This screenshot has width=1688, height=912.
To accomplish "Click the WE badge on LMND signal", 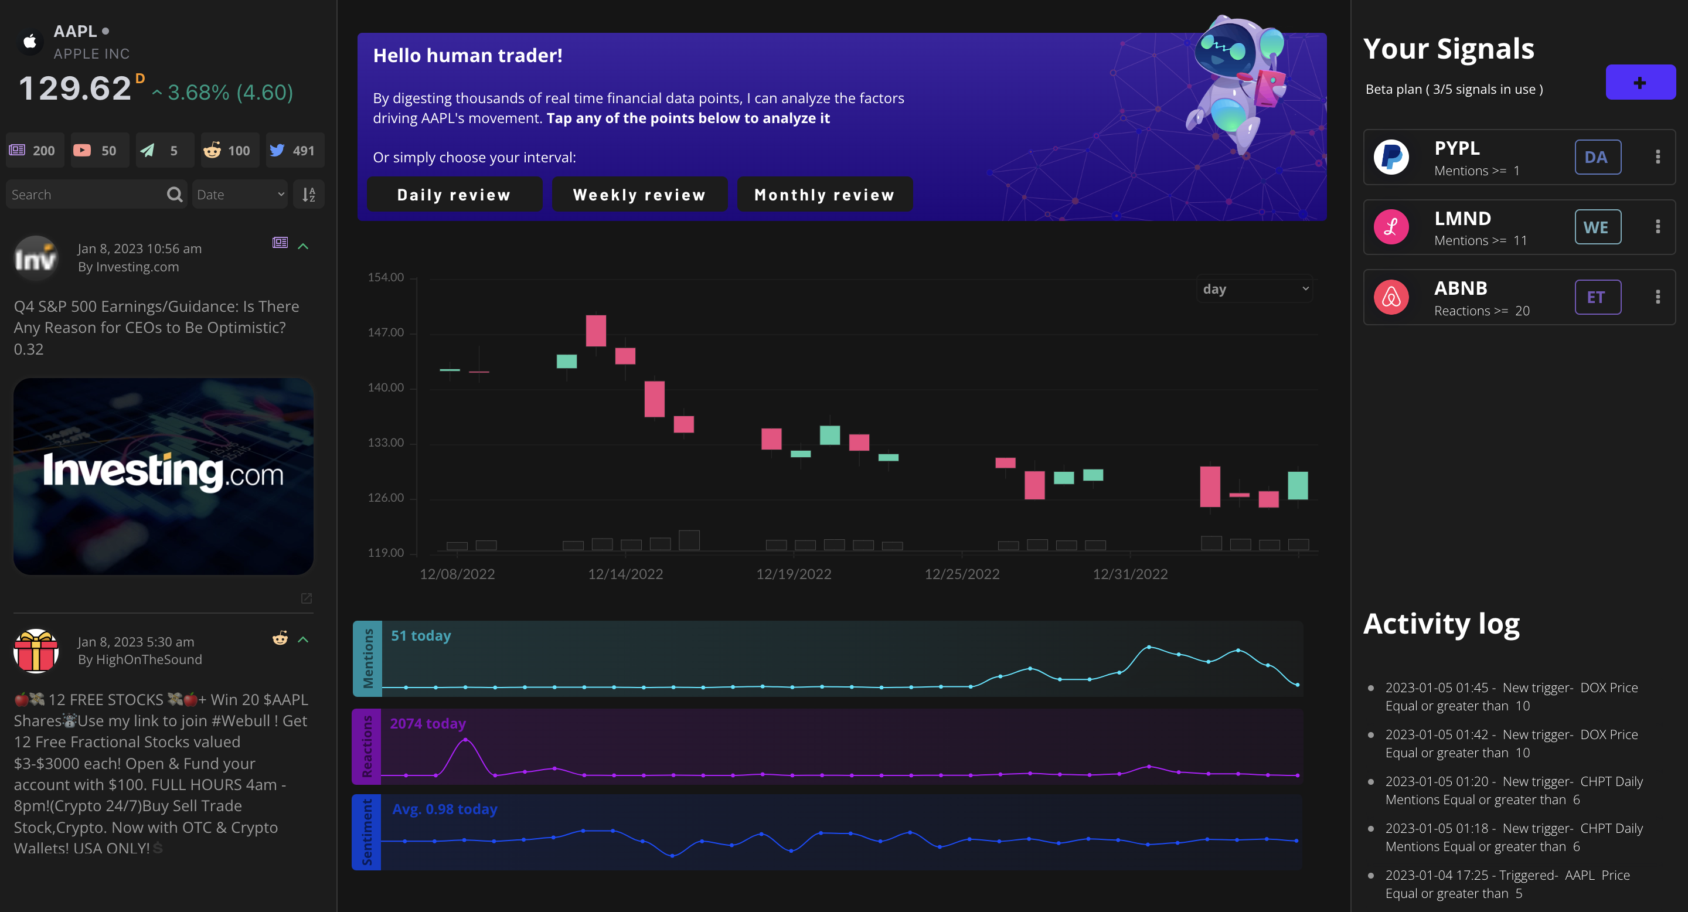I will point(1598,227).
